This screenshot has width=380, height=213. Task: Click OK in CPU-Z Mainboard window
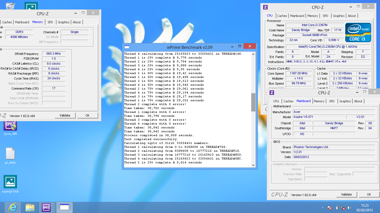369,194
